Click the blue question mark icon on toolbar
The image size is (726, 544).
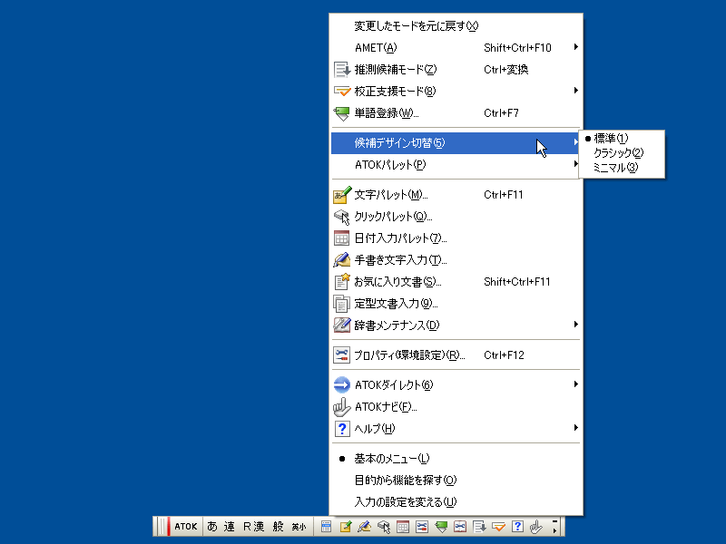pos(517,527)
